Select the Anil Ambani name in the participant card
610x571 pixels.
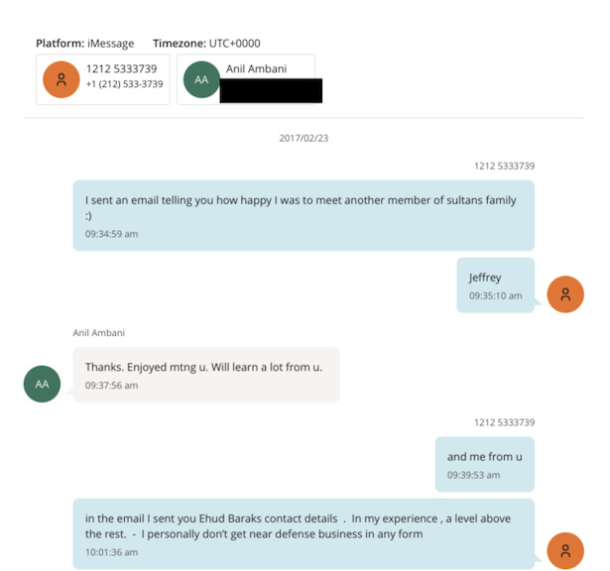click(x=250, y=68)
